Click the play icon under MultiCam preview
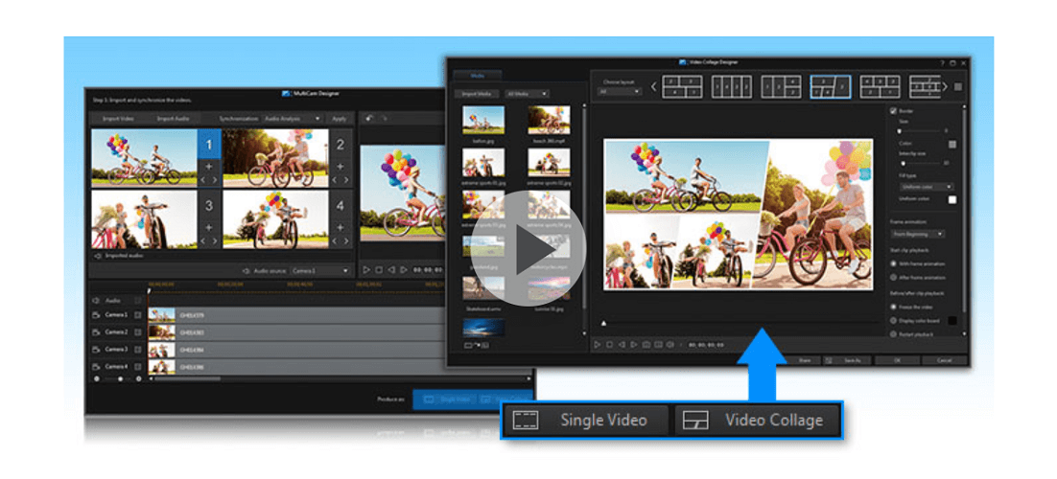The image size is (1057, 479). pyautogui.click(x=366, y=270)
